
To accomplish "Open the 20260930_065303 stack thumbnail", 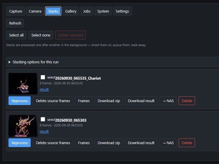I will (x=23, y=126).
